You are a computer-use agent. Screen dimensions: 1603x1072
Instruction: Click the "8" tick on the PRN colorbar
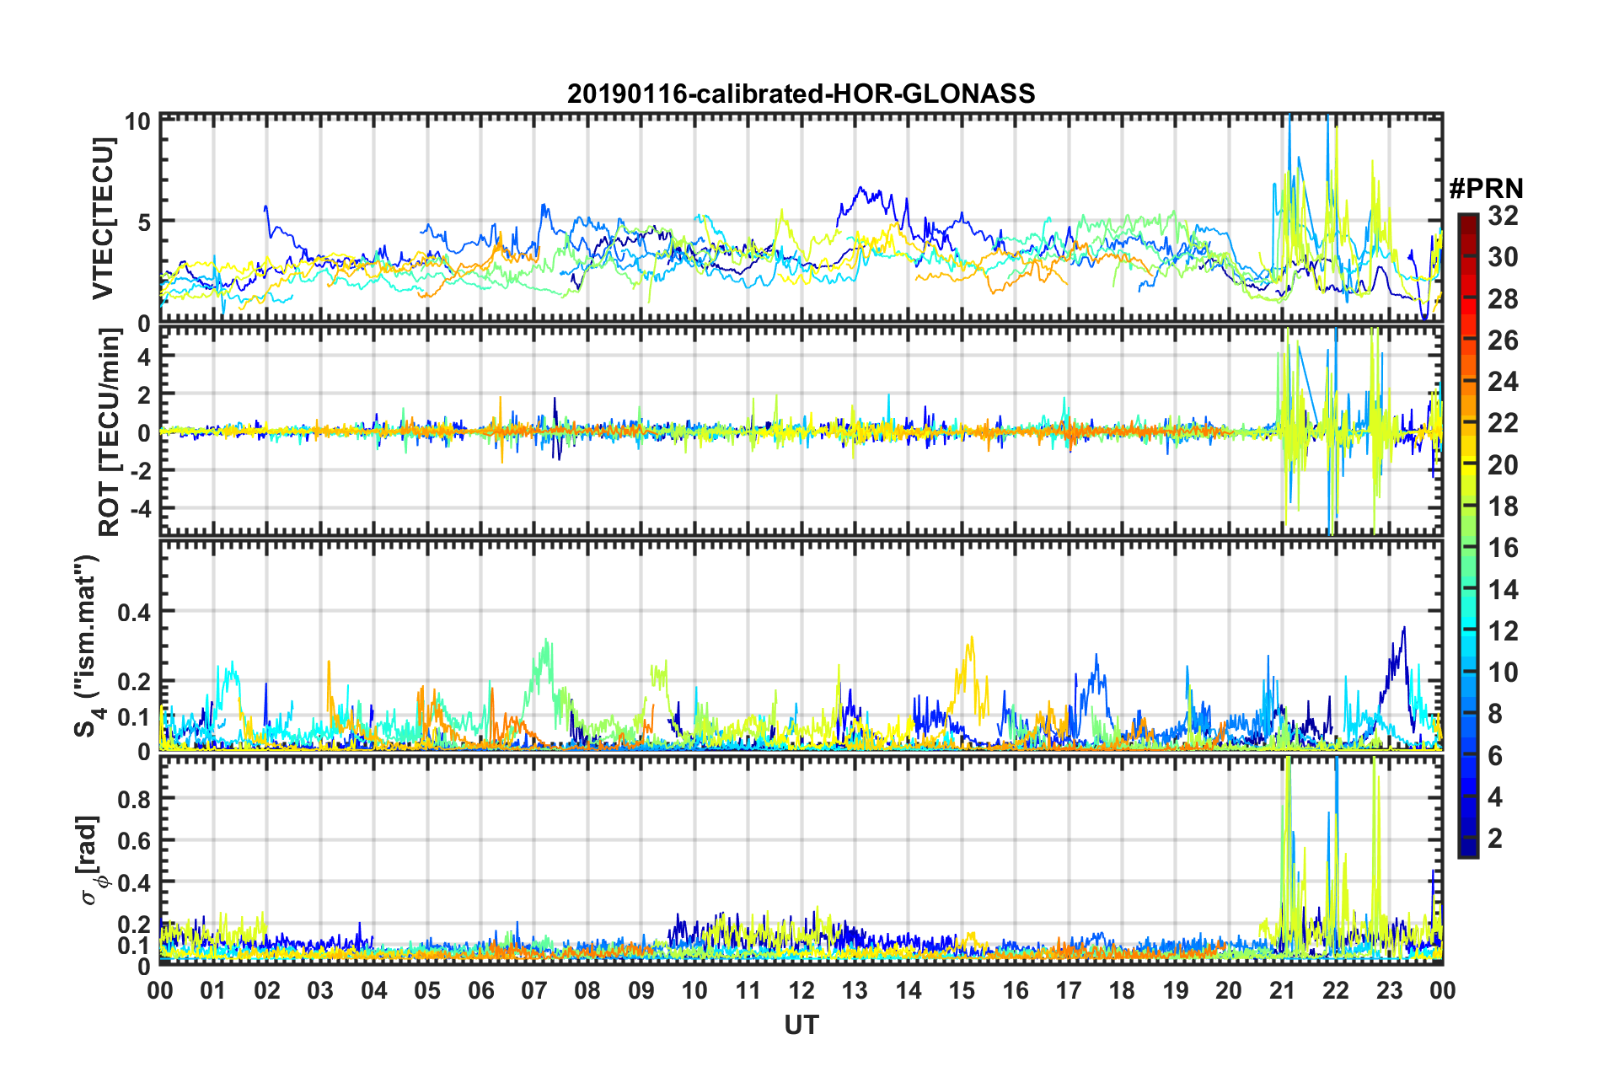point(1495,714)
